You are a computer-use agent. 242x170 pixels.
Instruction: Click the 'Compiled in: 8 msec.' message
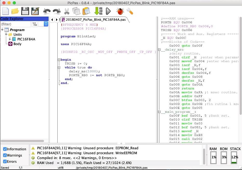(77, 158)
